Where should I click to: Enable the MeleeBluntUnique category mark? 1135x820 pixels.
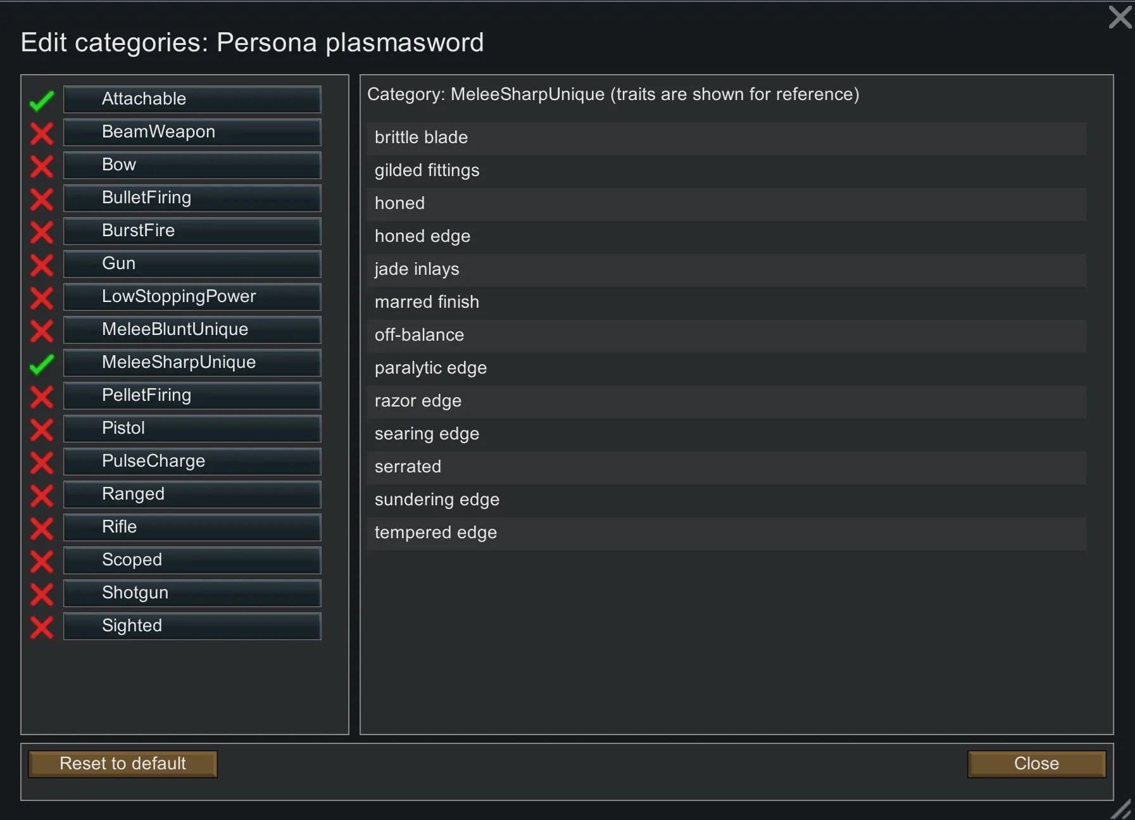42,331
